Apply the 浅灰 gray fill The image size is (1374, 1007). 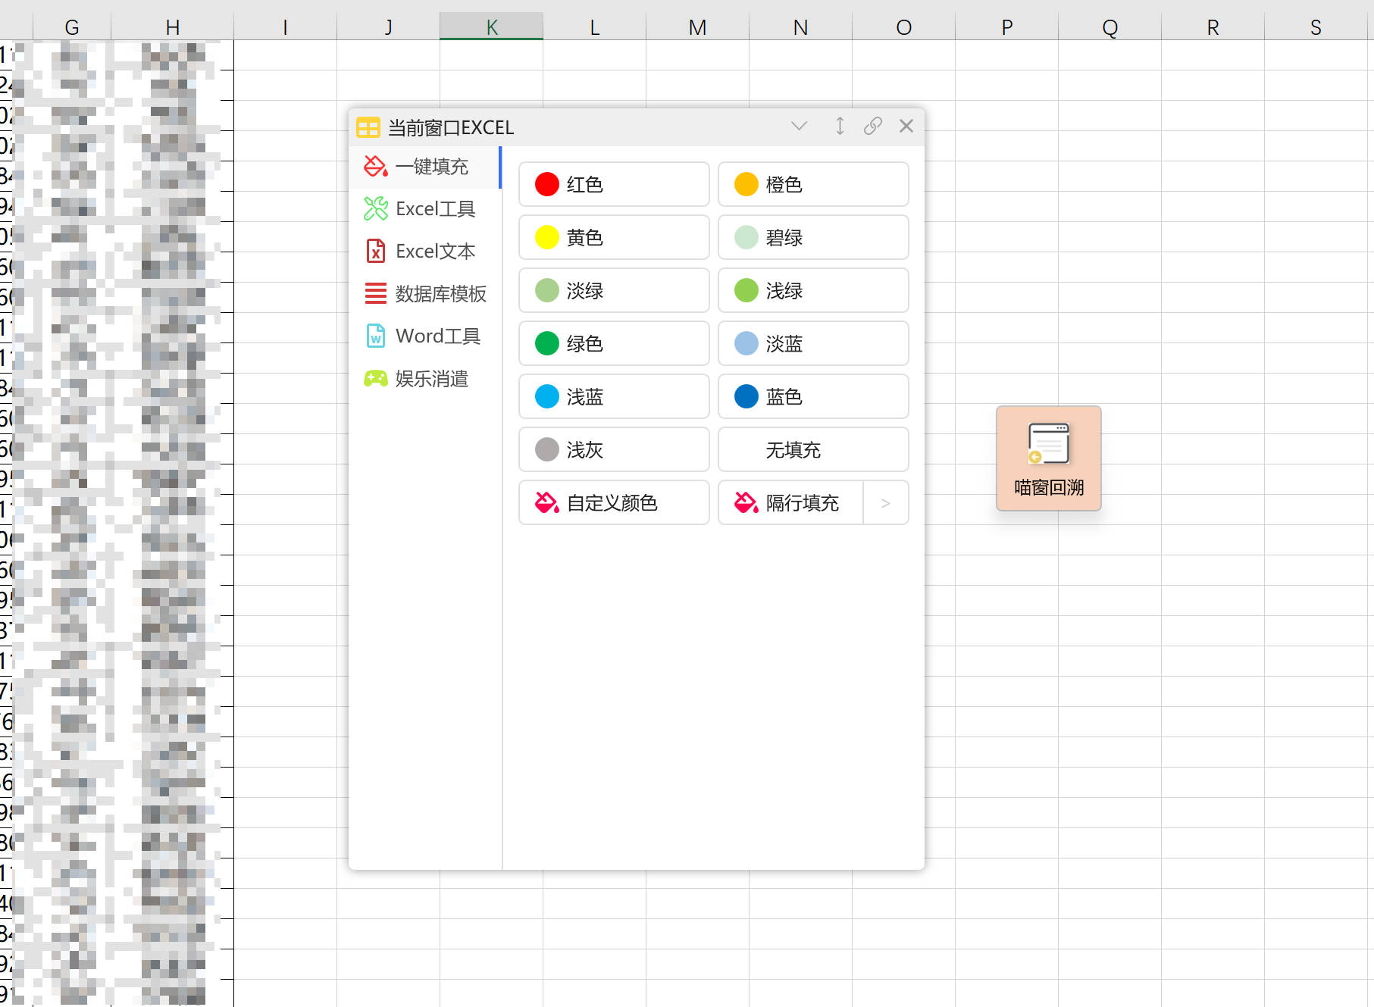click(614, 449)
